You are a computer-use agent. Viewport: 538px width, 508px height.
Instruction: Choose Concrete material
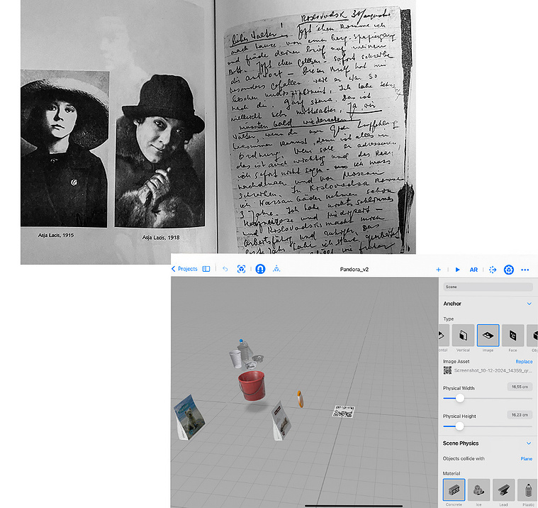(x=454, y=490)
